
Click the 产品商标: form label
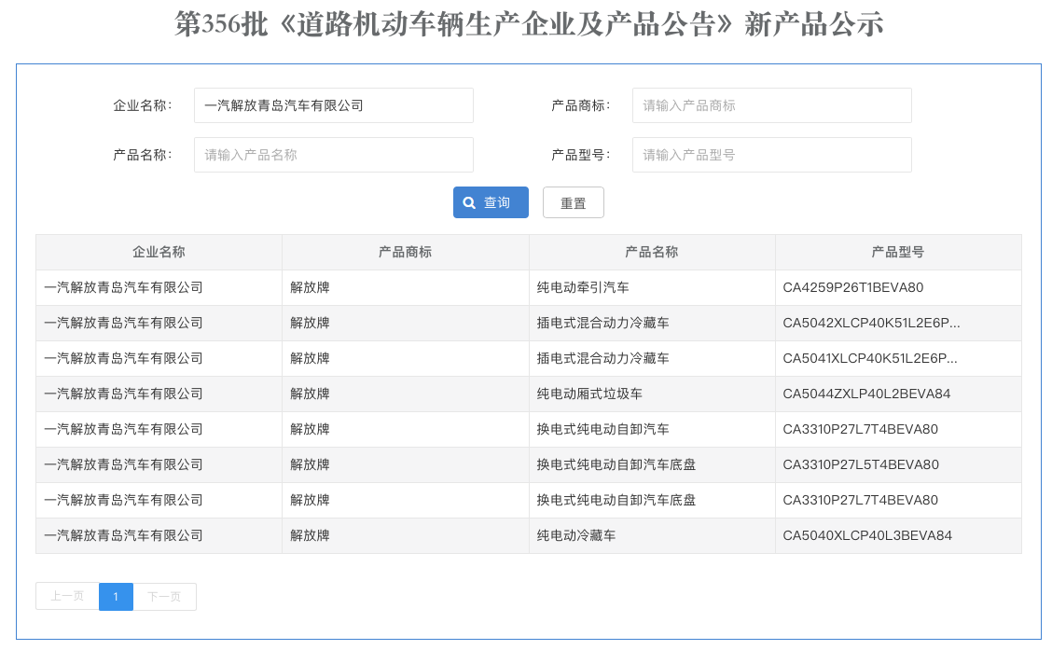580,105
